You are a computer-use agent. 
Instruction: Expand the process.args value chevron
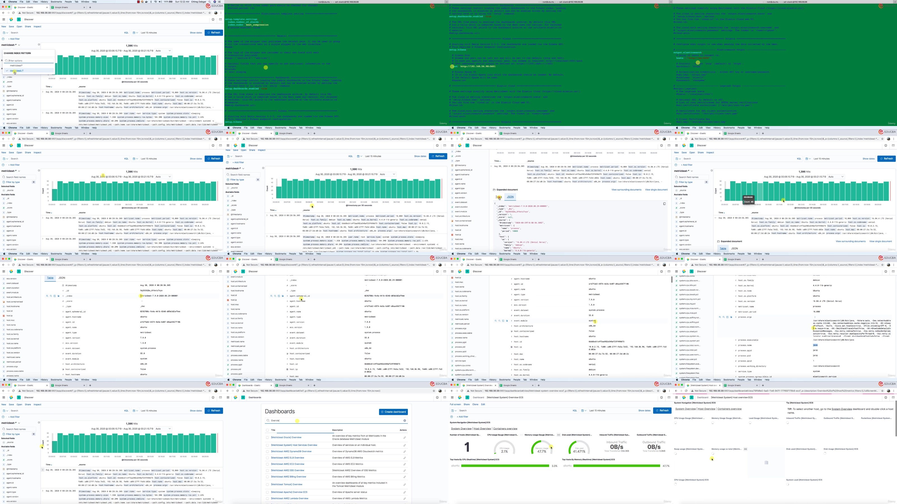(815, 317)
